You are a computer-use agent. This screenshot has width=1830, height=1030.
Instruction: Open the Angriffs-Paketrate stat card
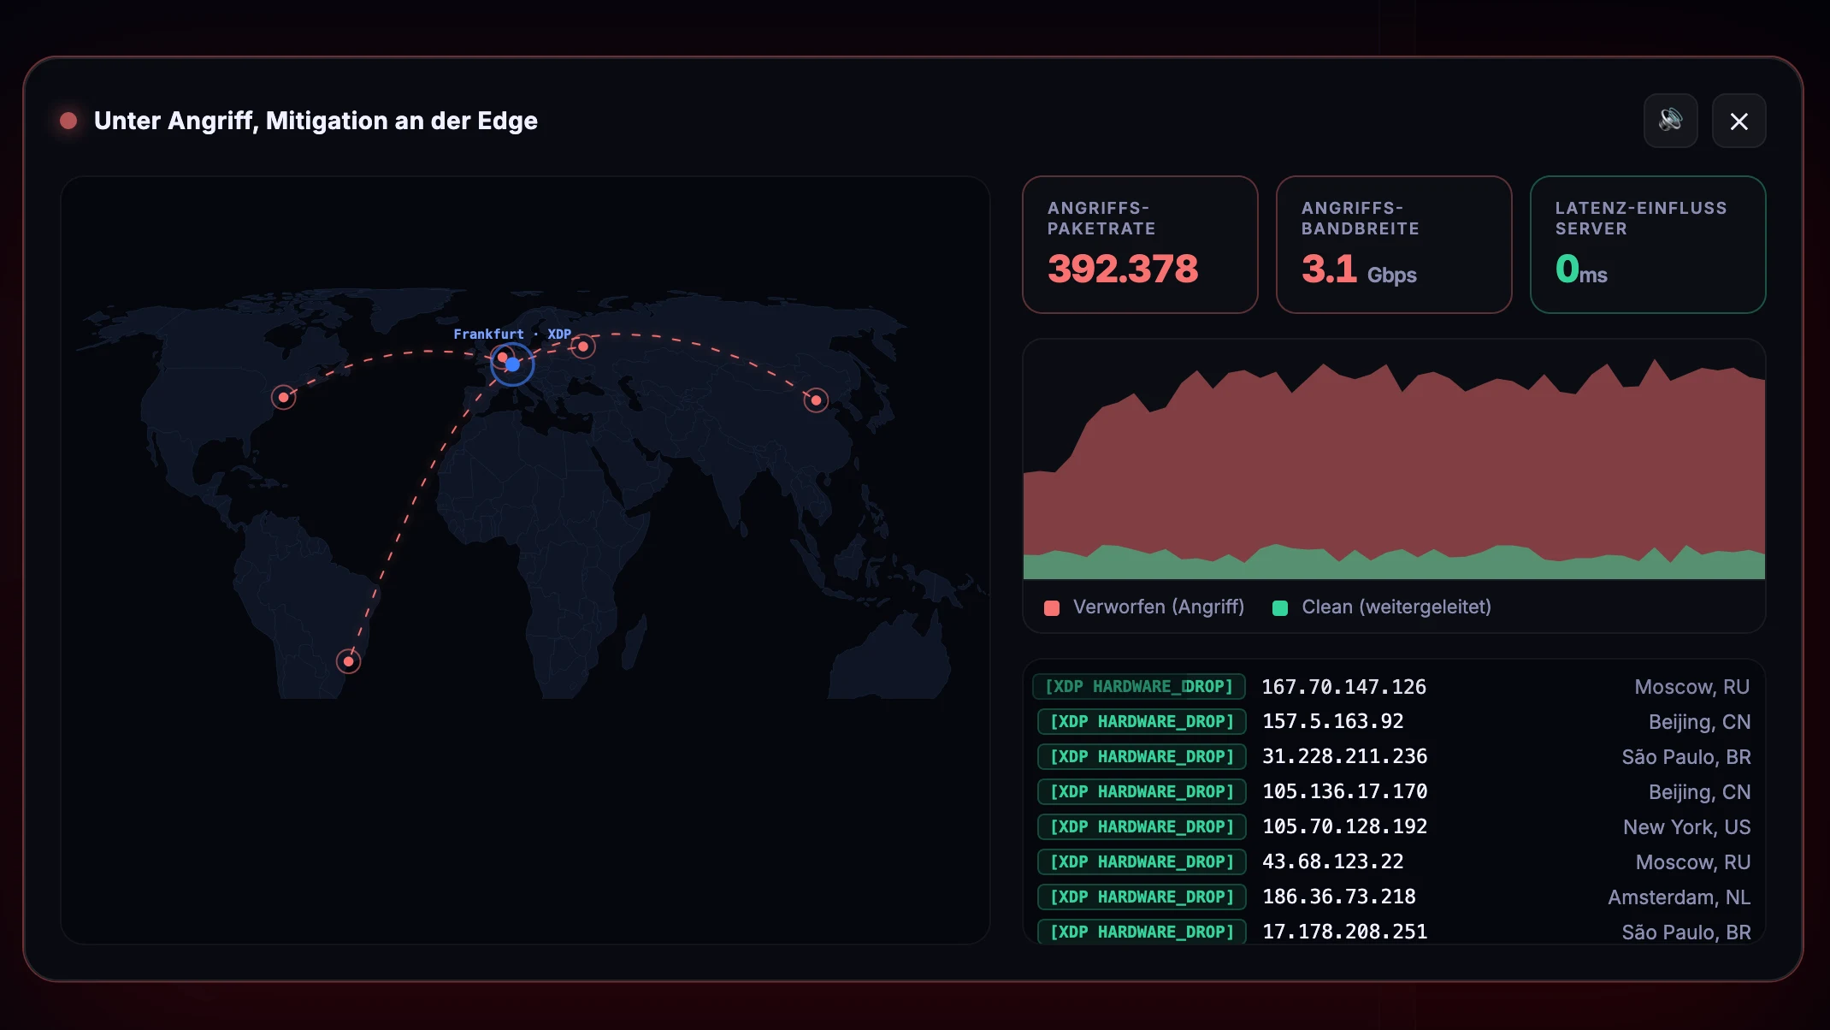coord(1140,245)
